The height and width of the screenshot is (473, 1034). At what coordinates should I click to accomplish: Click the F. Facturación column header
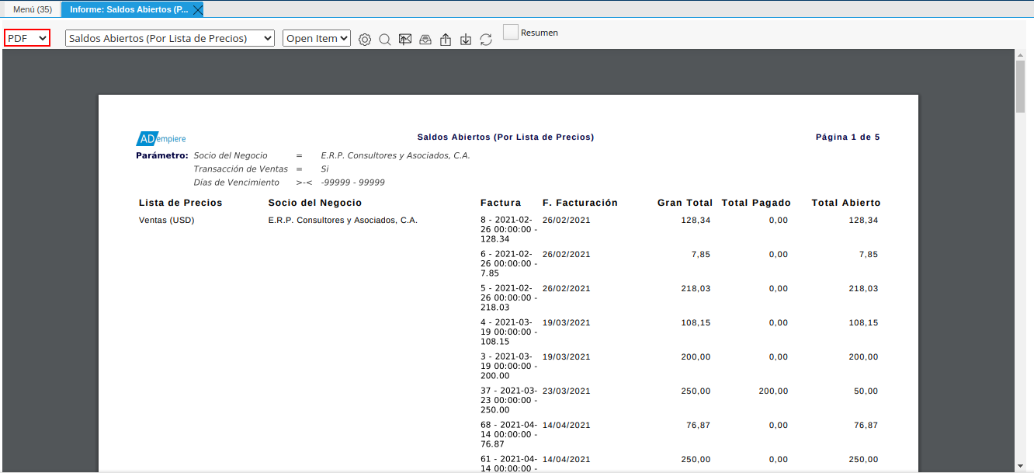[581, 203]
